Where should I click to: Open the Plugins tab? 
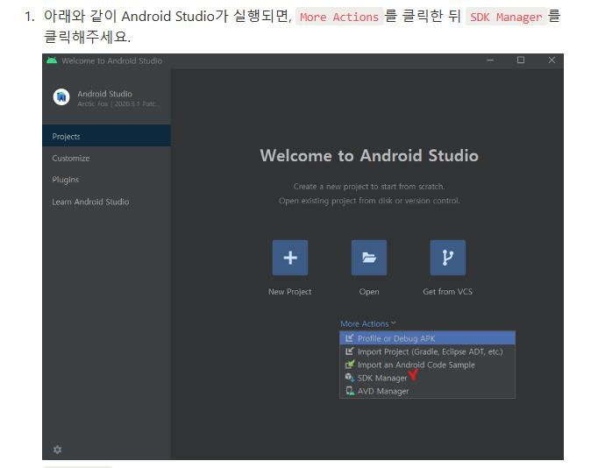pyautogui.click(x=106, y=180)
